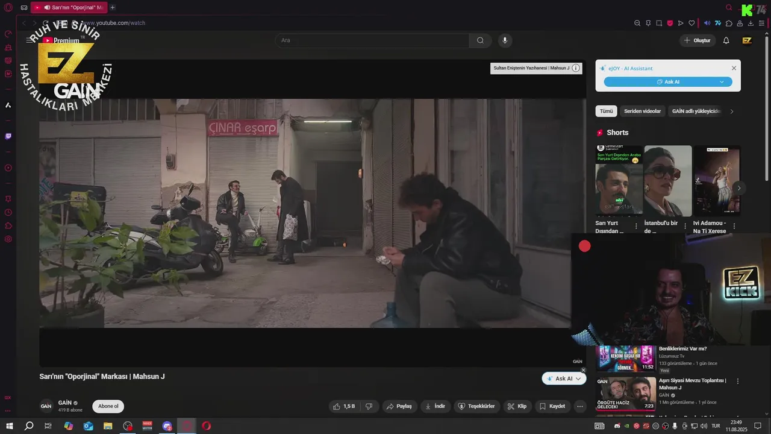The height and width of the screenshot is (434, 771).
Task: Like the video with 1,5 B likes
Action: [344, 406]
